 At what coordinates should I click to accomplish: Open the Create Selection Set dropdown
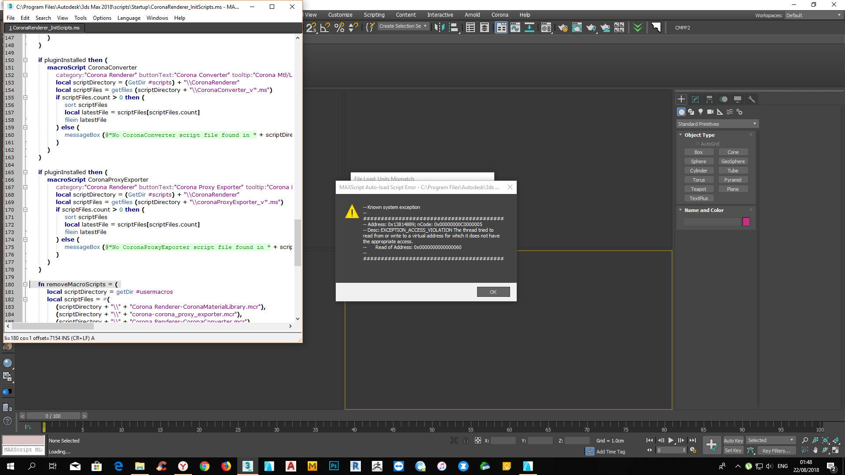(403, 26)
